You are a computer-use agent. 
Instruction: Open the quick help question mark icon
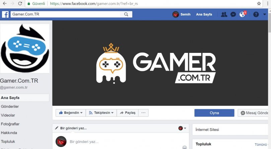pyautogui.click(x=256, y=14)
